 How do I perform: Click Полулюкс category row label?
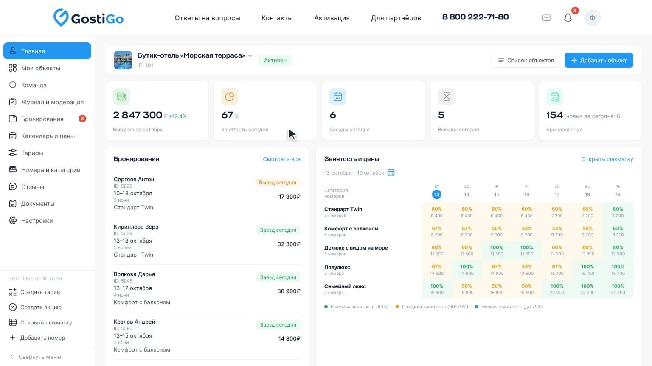pos(337,267)
